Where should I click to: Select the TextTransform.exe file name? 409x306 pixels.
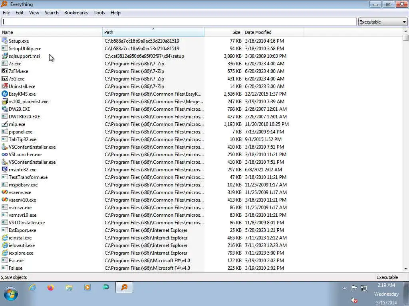tap(28, 177)
